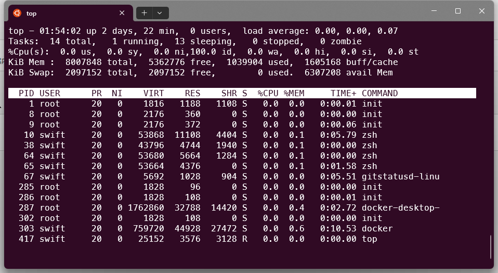
Task: Click '6307208 avail Mem' value
Action: click(349, 73)
